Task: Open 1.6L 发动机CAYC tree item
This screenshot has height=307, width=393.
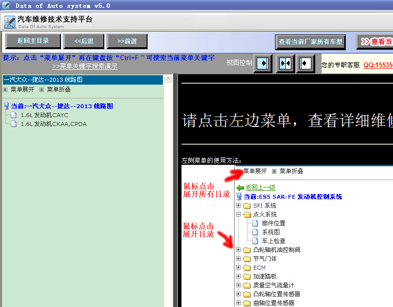Action: 44,115
